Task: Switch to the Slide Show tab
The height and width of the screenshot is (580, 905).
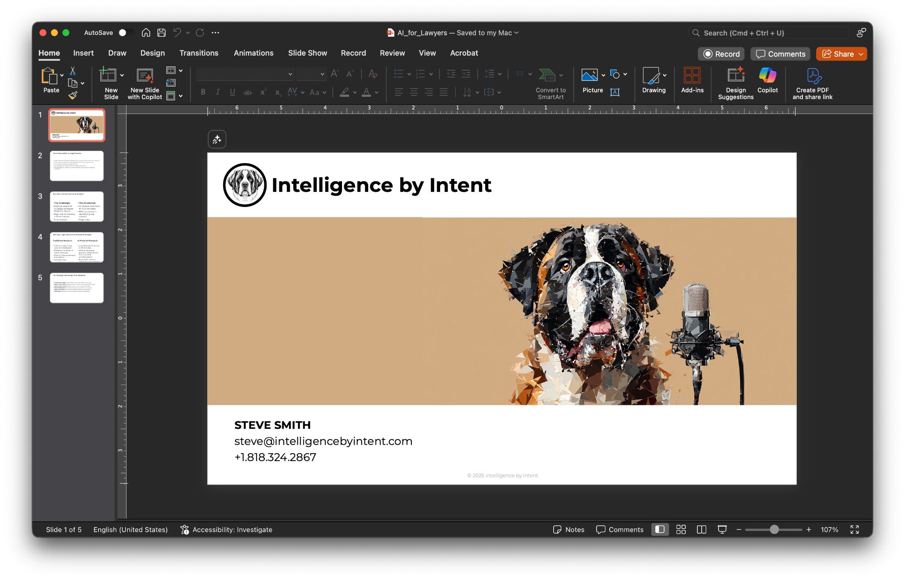Action: 307,53
